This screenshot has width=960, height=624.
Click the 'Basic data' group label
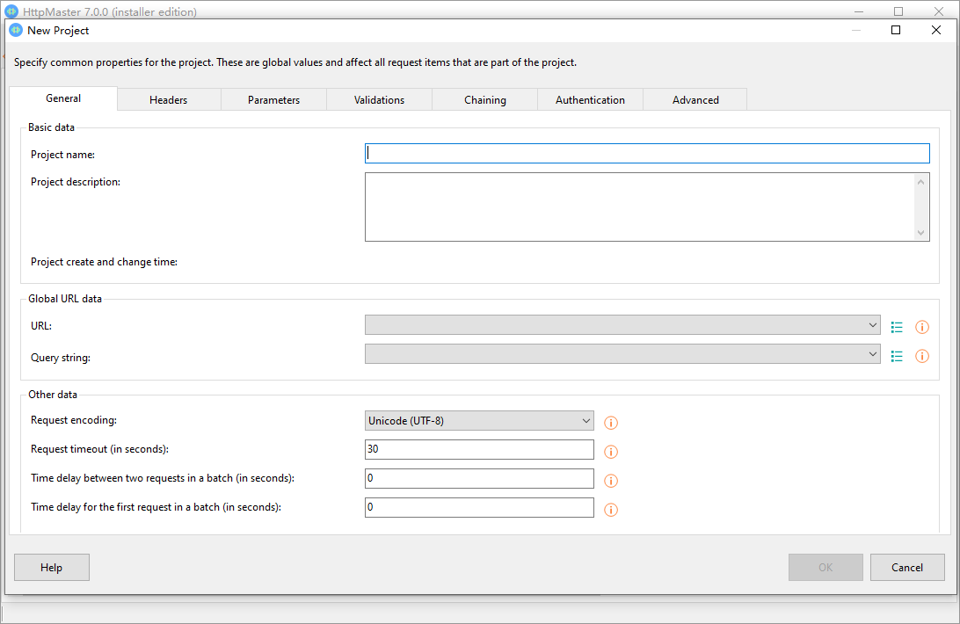tap(51, 127)
